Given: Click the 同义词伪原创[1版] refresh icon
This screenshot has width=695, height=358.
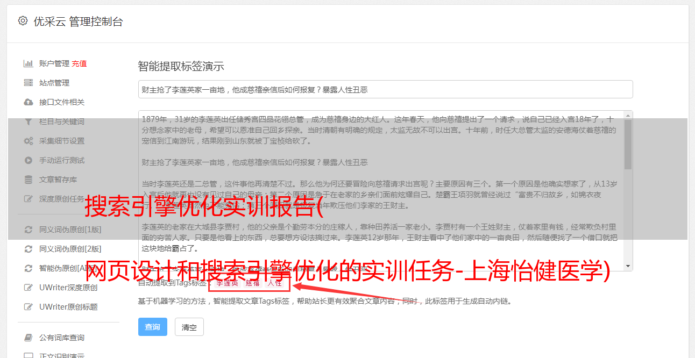Looking at the screenshot, I should tap(29, 230).
